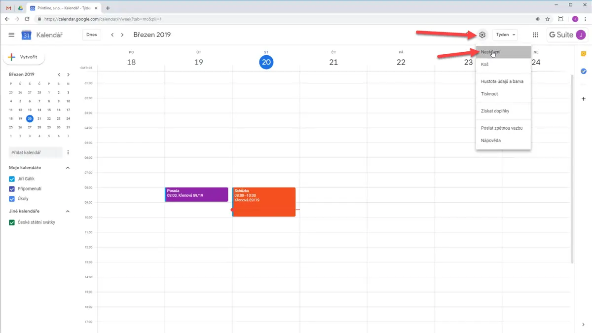Click the Dnes button
The image size is (592, 333).
(x=92, y=35)
